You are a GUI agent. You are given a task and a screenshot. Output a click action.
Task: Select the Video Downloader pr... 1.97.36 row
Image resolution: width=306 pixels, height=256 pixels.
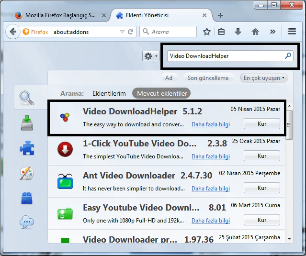point(167,237)
